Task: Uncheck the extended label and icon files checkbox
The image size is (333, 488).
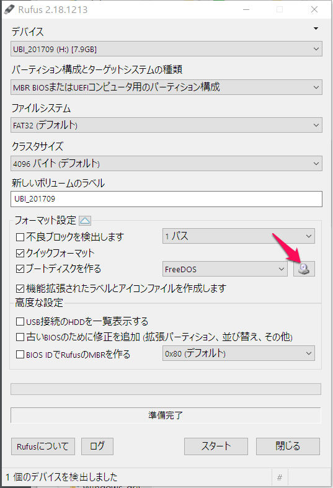Action: tap(20, 288)
